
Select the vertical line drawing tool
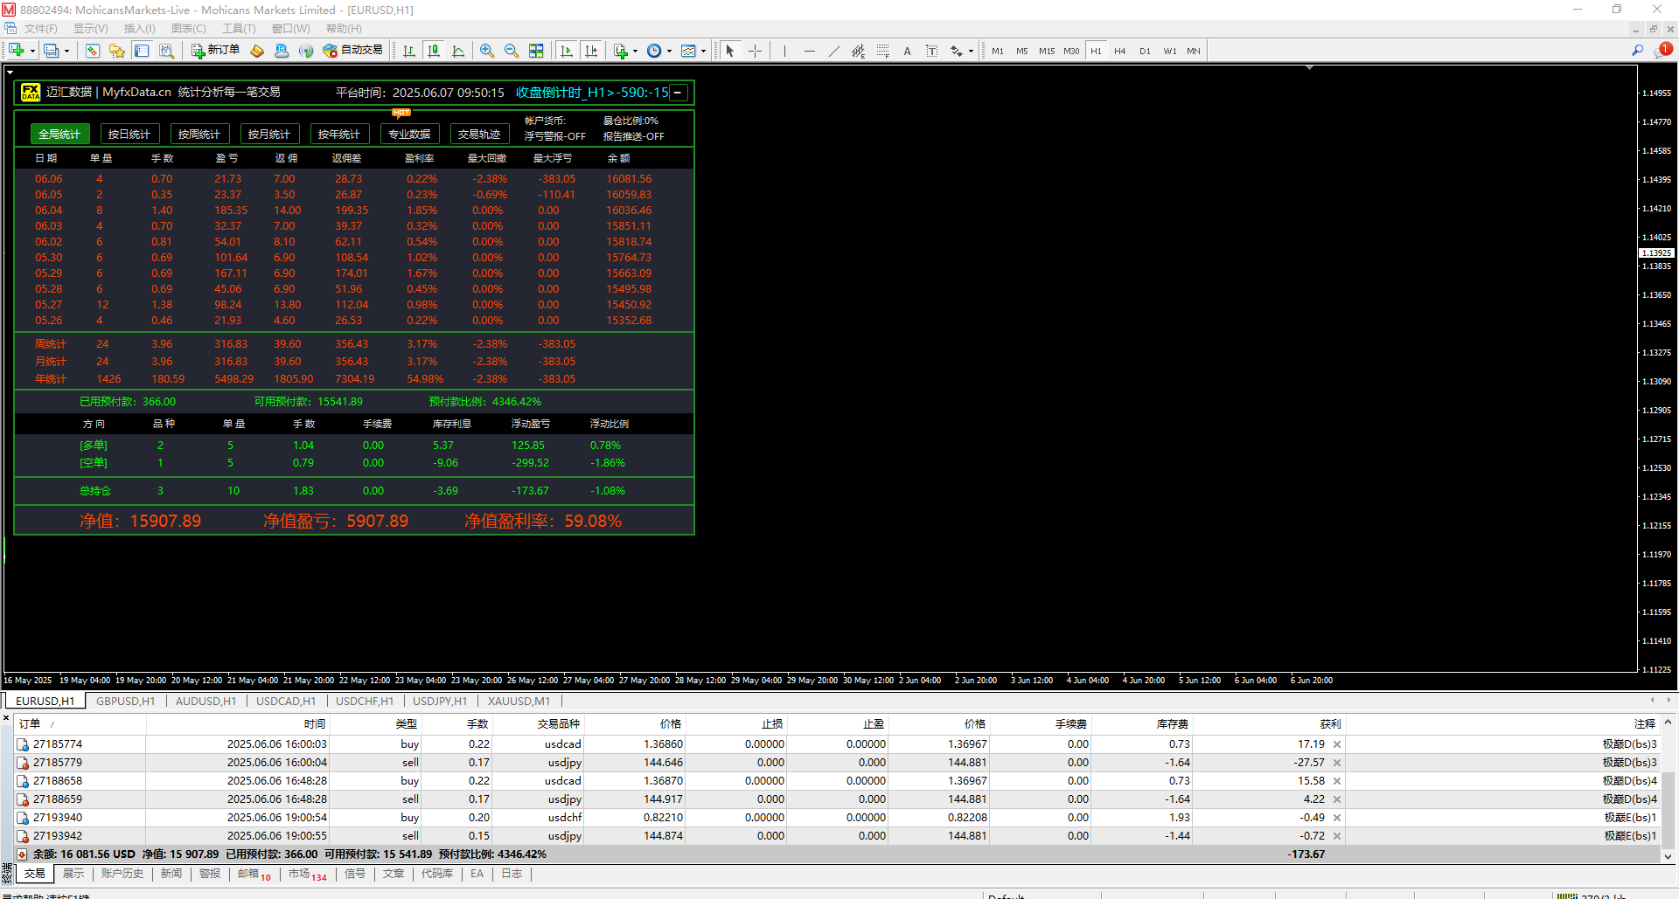[784, 51]
